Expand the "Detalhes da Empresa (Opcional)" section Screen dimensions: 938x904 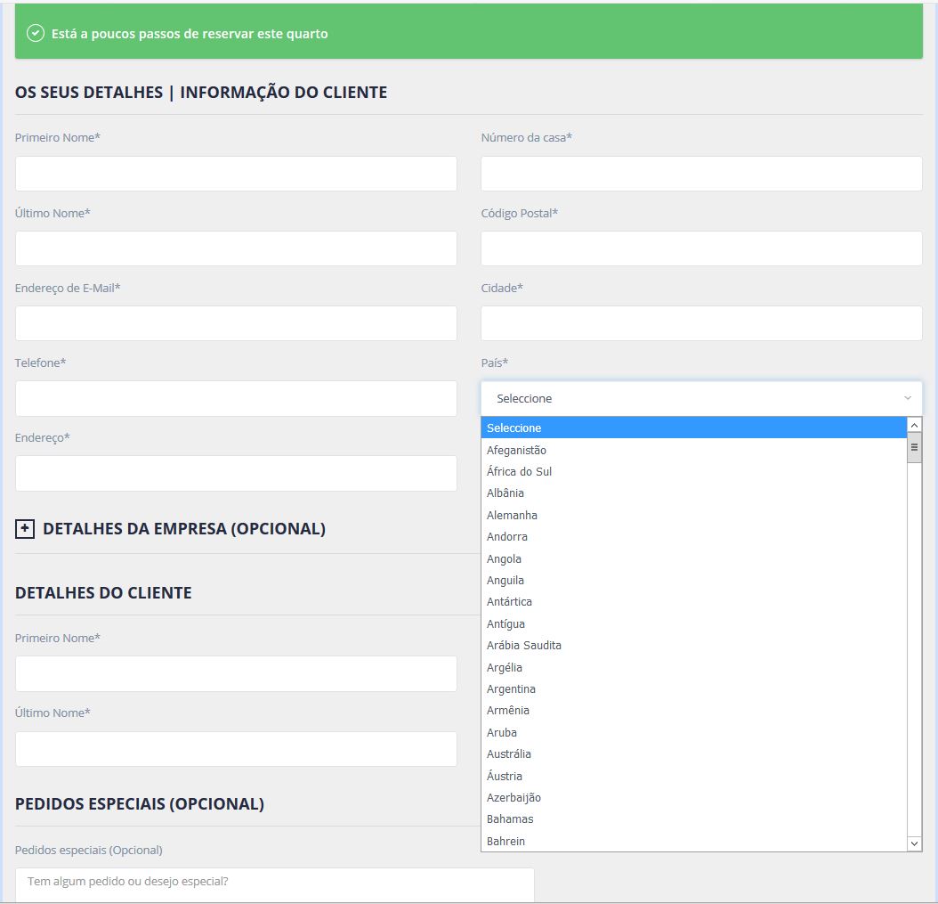pos(23,528)
